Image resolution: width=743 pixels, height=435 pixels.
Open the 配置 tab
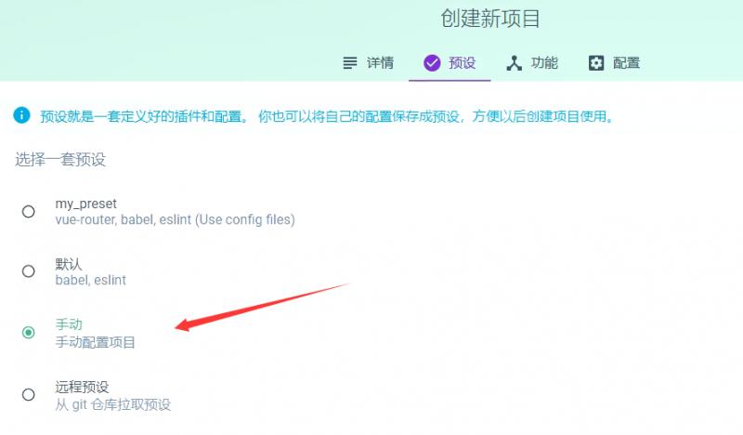(x=614, y=62)
